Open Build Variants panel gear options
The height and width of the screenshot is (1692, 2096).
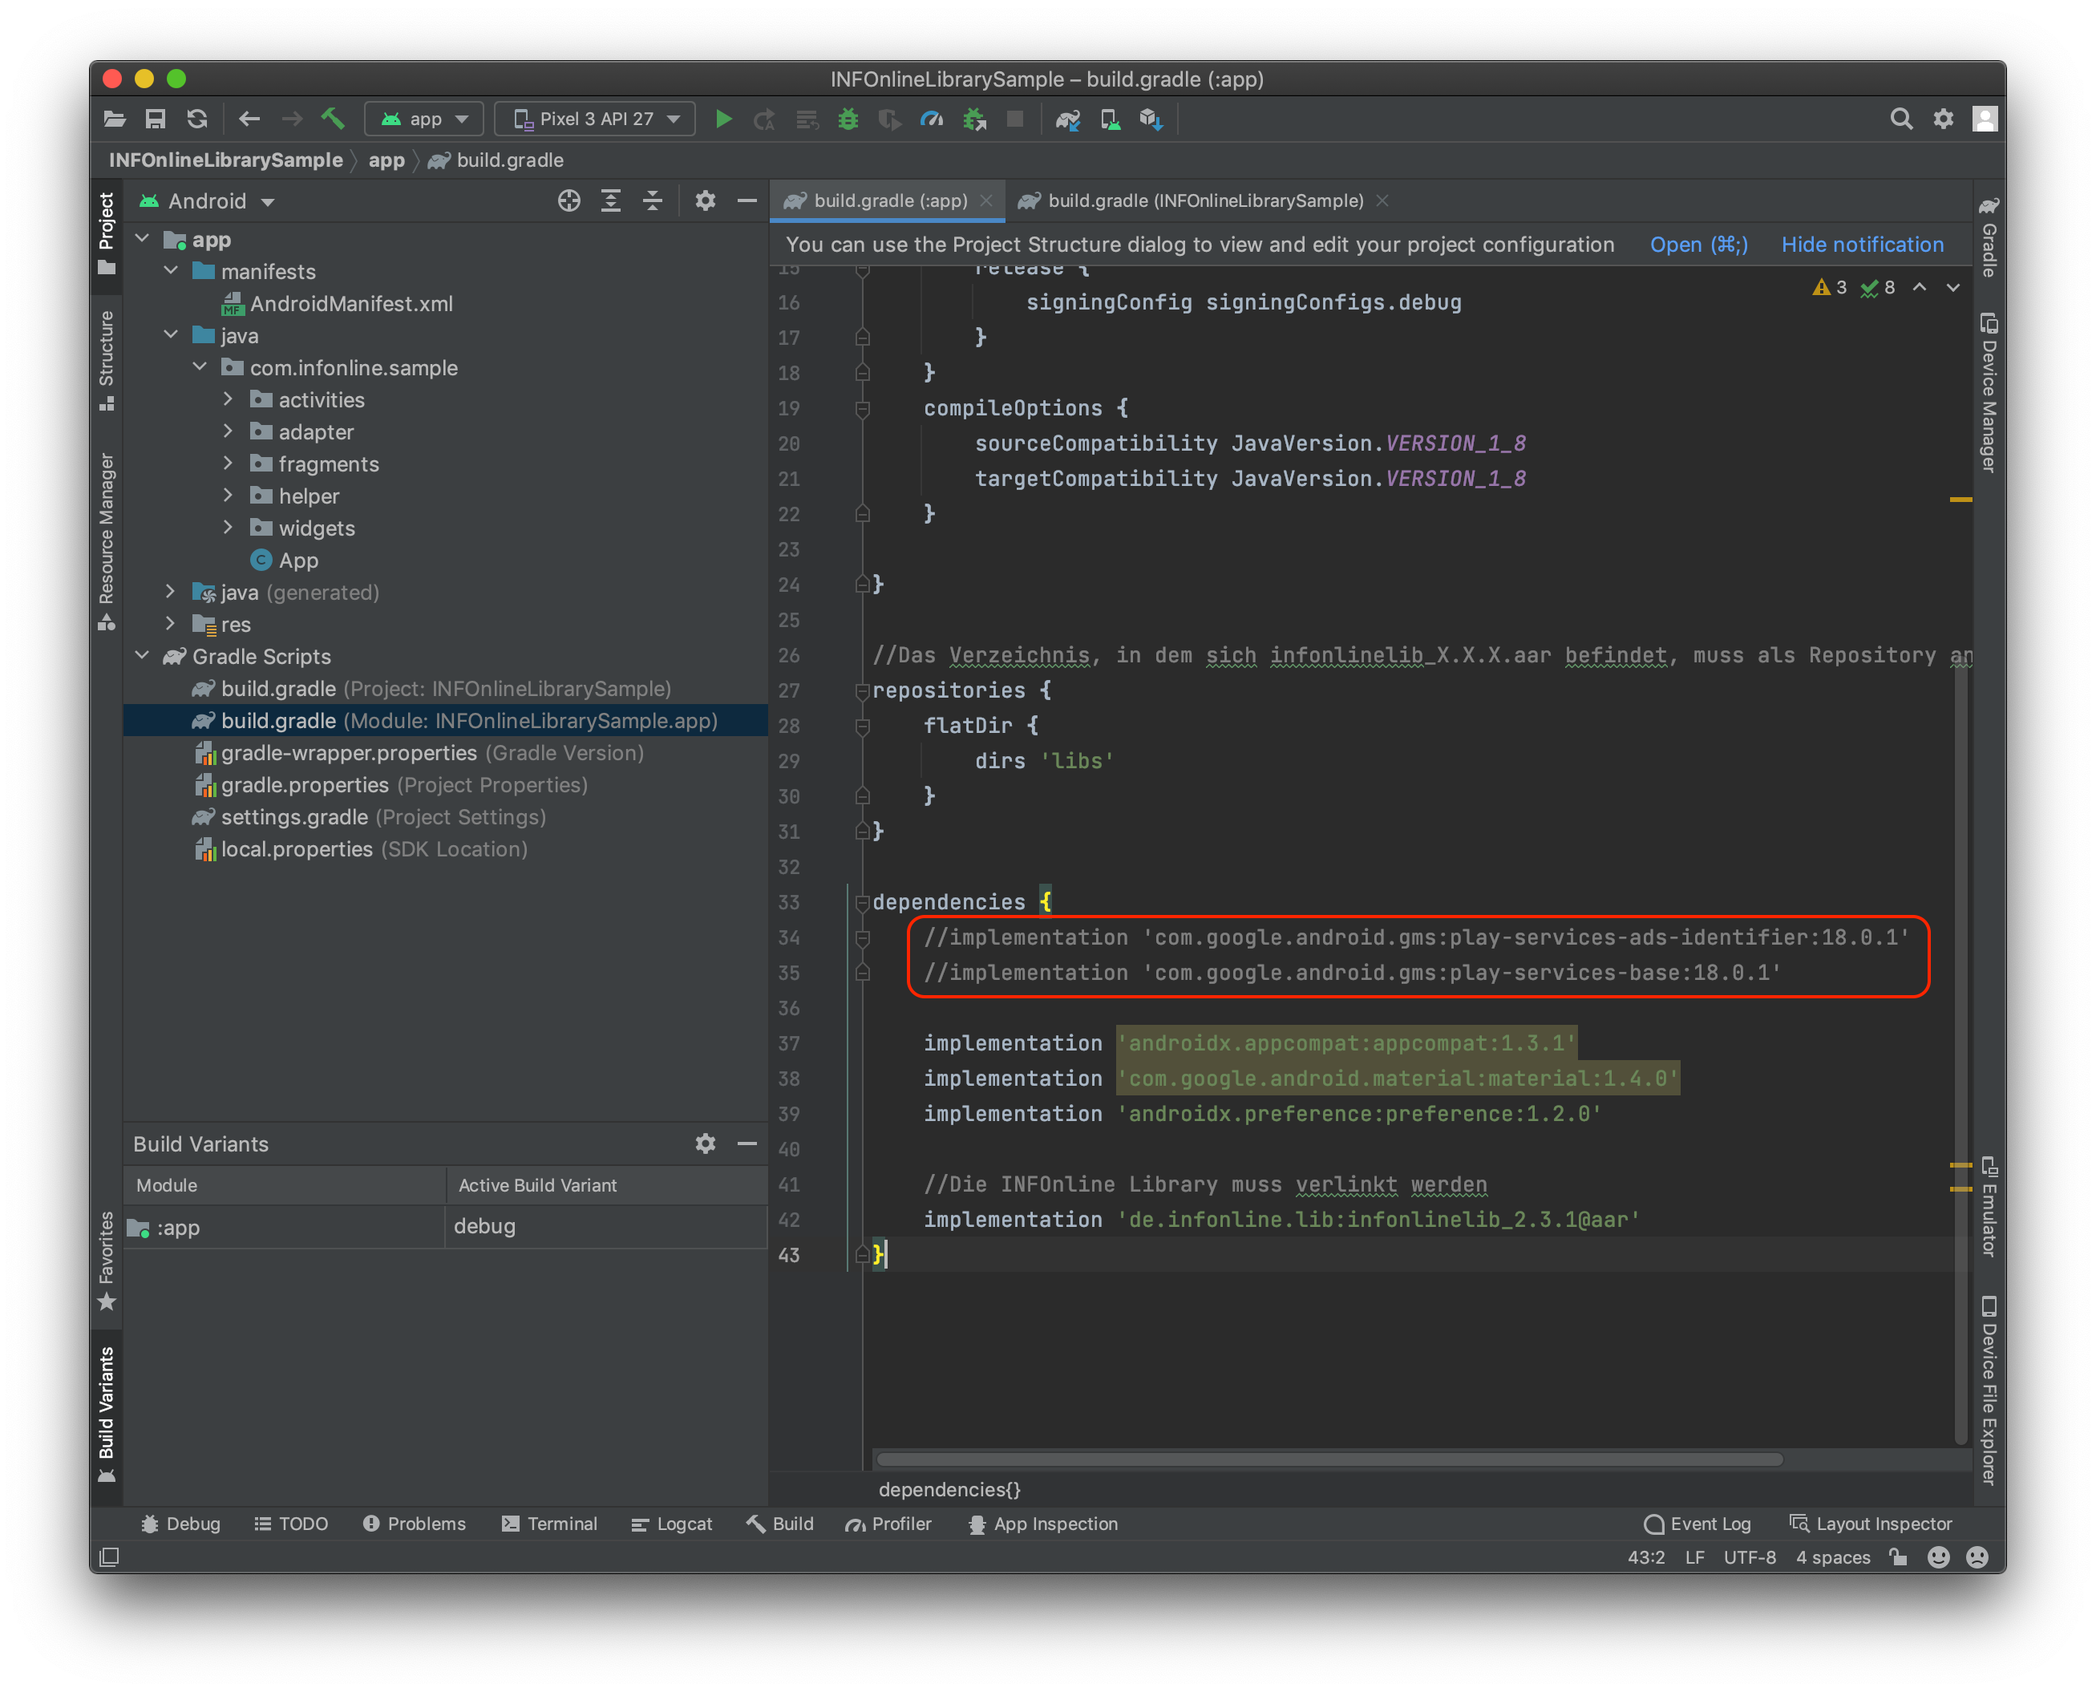point(706,1144)
